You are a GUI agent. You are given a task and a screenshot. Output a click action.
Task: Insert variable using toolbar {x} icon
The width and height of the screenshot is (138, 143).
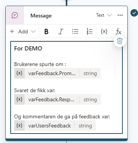point(104,31)
